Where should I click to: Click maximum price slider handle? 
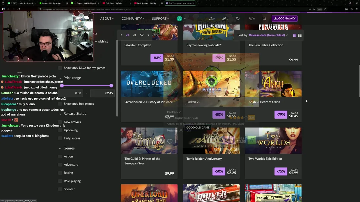click(x=111, y=86)
